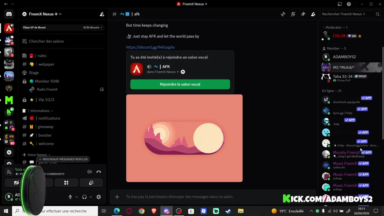Open the soundboard button in voice panel

point(91,183)
